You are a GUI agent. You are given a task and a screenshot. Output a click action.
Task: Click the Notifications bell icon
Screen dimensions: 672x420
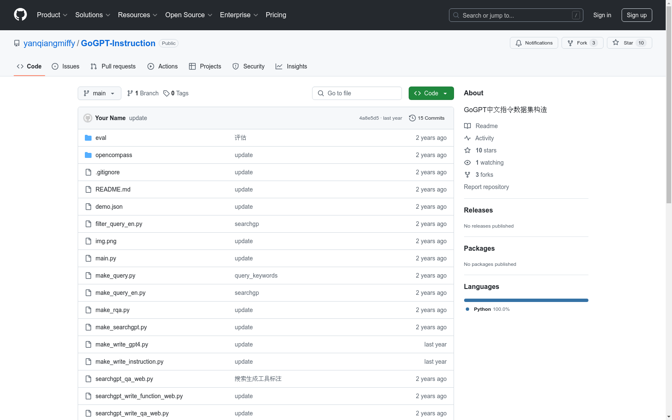coord(519,43)
